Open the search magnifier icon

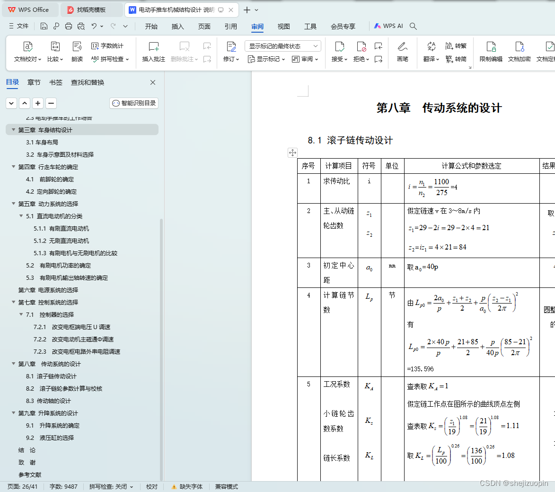(x=413, y=26)
